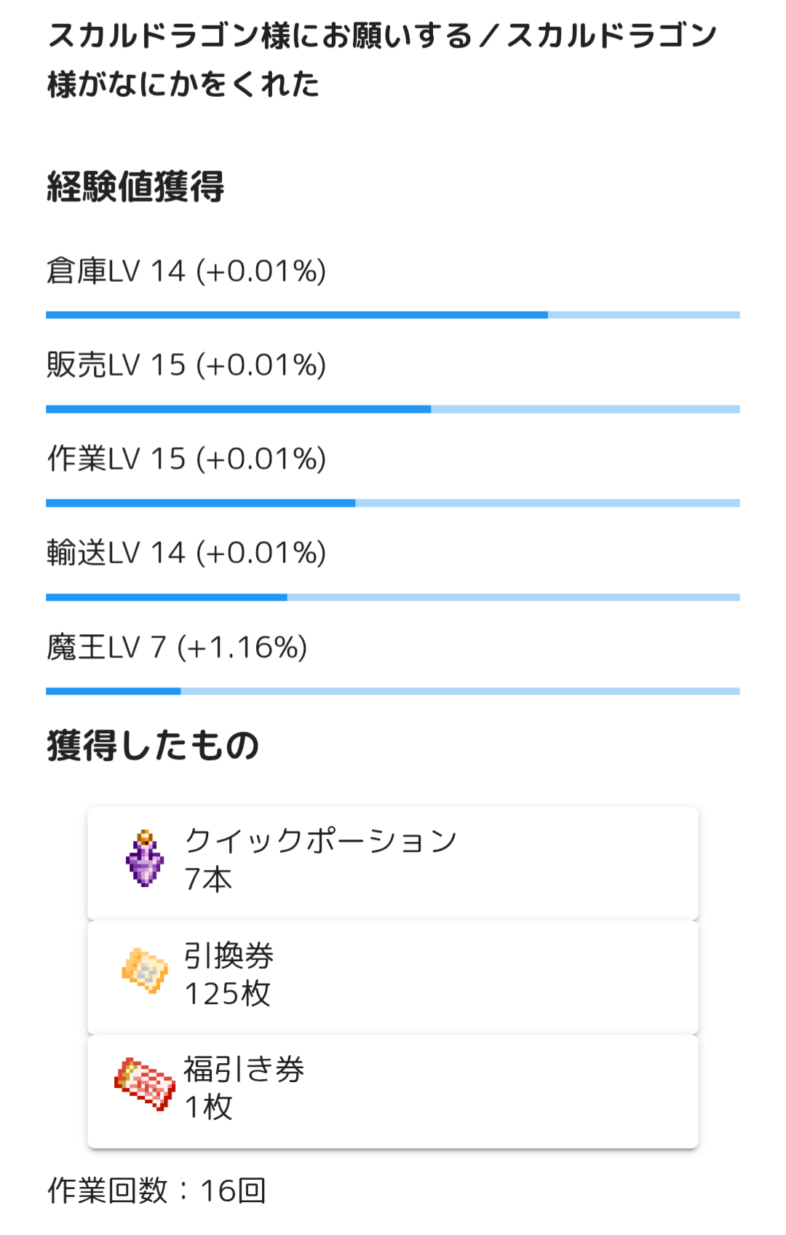Select the クイックポーション item name
Screen dimensions: 786x1235
pyautogui.click(x=320, y=841)
